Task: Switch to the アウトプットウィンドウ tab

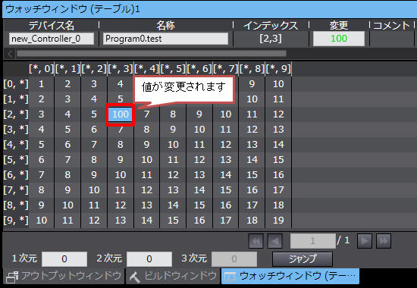Action: (x=64, y=276)
